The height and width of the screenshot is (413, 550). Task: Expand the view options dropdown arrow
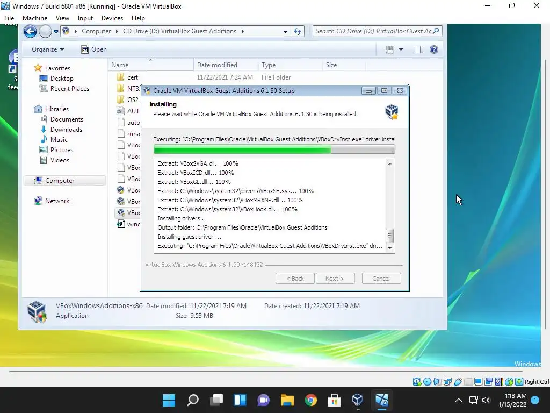401,49
